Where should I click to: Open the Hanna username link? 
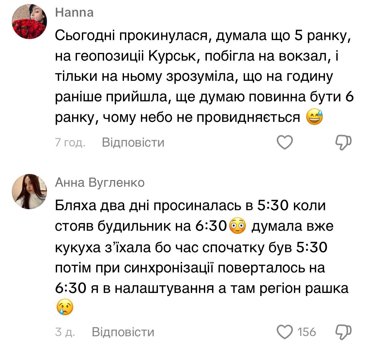[x=74, y=12]
